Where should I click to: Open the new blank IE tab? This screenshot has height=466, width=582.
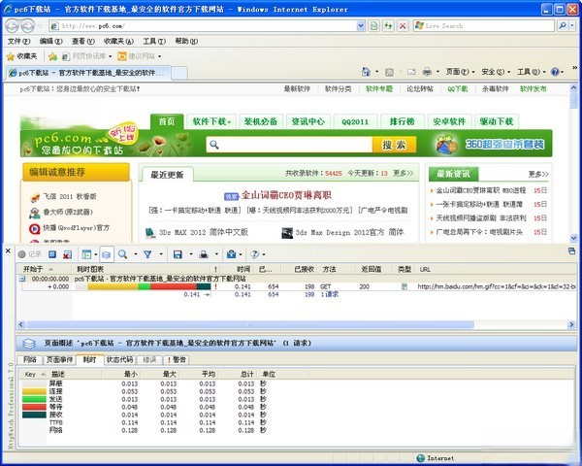(x=179, y=73)
